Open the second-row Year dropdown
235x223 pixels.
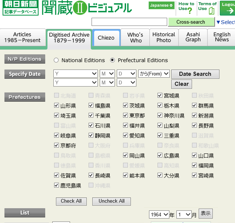tap(76, 82)
